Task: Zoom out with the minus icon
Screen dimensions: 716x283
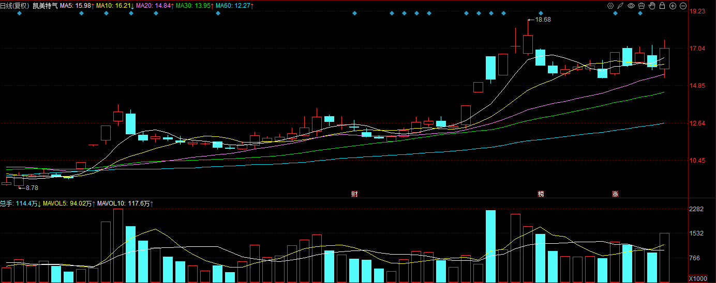Action: 683,6
